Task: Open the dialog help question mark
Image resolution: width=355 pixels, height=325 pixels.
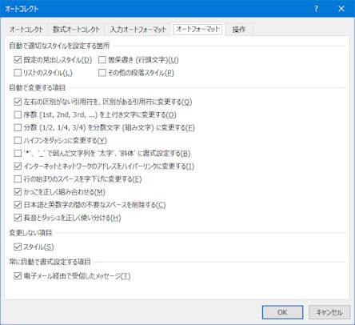Action: 316,9
